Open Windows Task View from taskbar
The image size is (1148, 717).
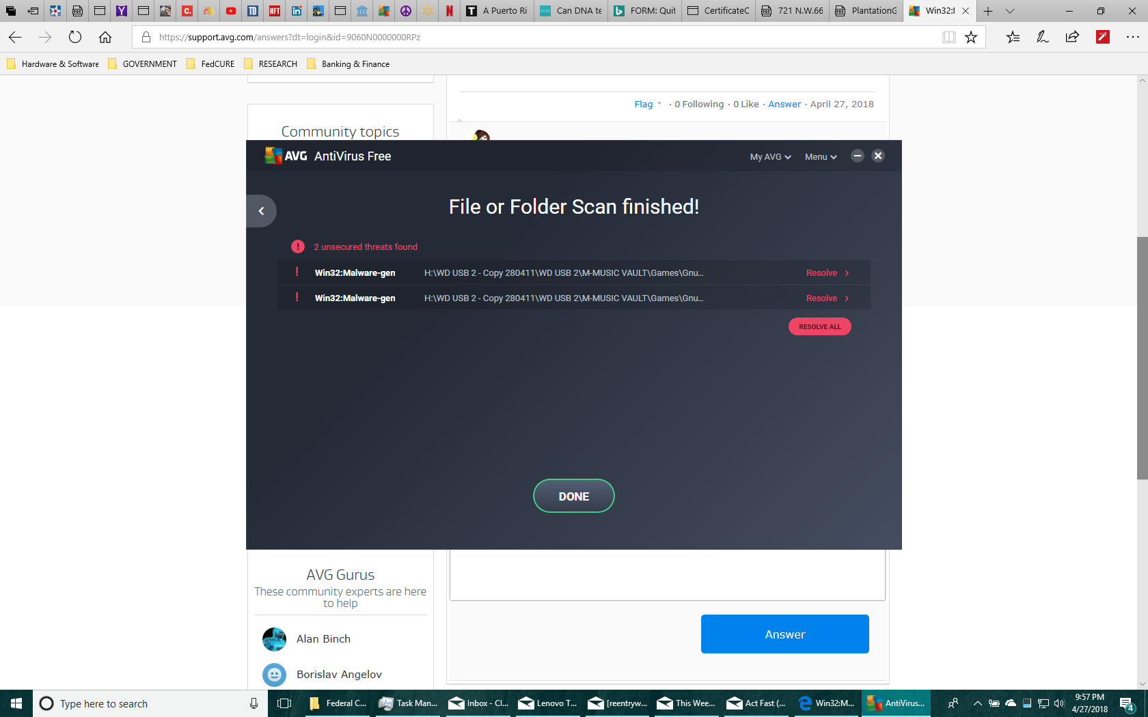click(x=284, y=703)
